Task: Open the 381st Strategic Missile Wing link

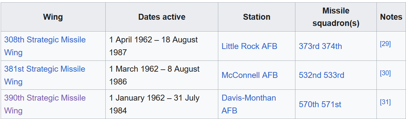Action: [45, 75]
